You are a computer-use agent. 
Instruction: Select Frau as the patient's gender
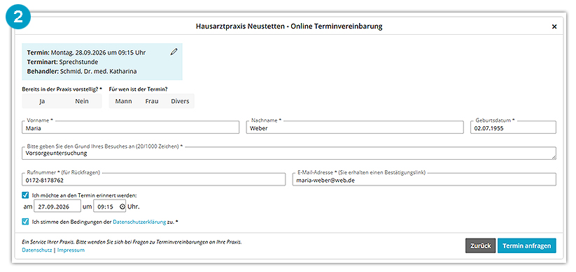(x=152, y=101)
